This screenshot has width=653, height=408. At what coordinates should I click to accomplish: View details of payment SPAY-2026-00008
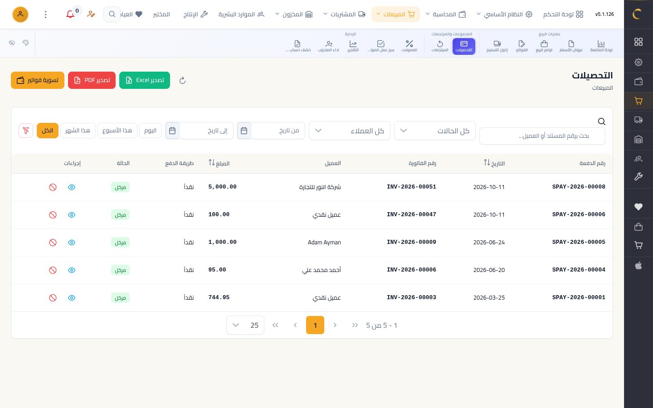pyautogui.click(x=72, y=187)
